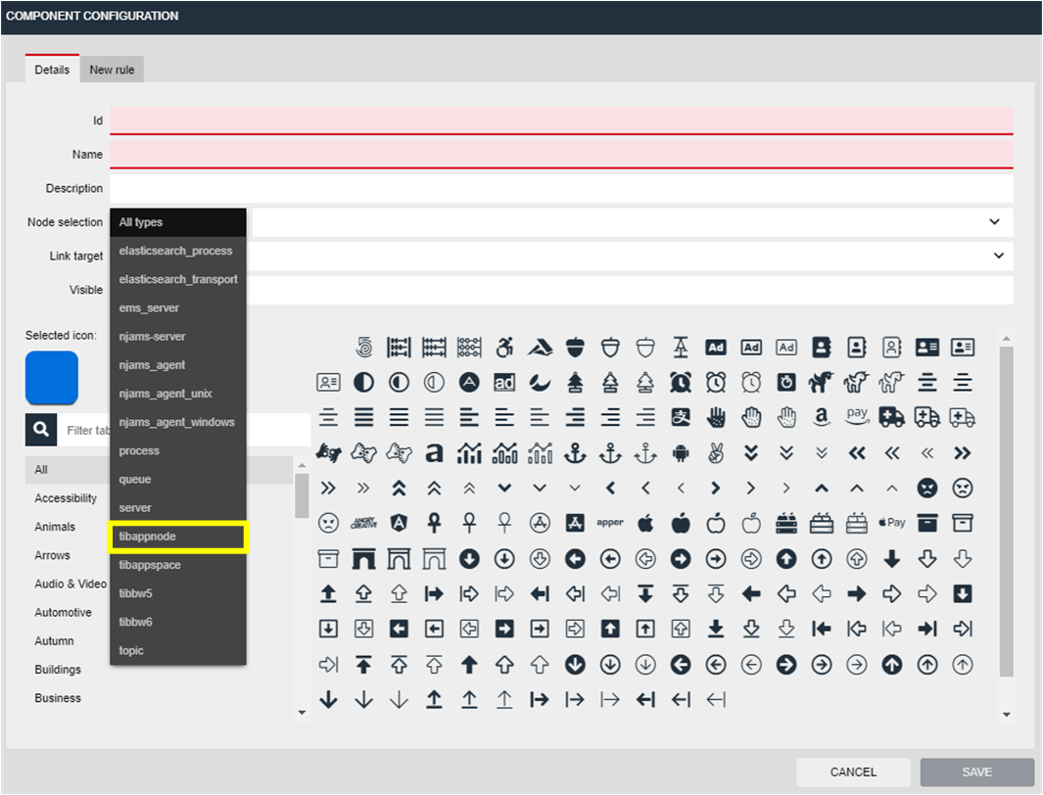This screenshot has width=1043, height=795.
Task: Select ems_server node type
Action: pos(177,307)
